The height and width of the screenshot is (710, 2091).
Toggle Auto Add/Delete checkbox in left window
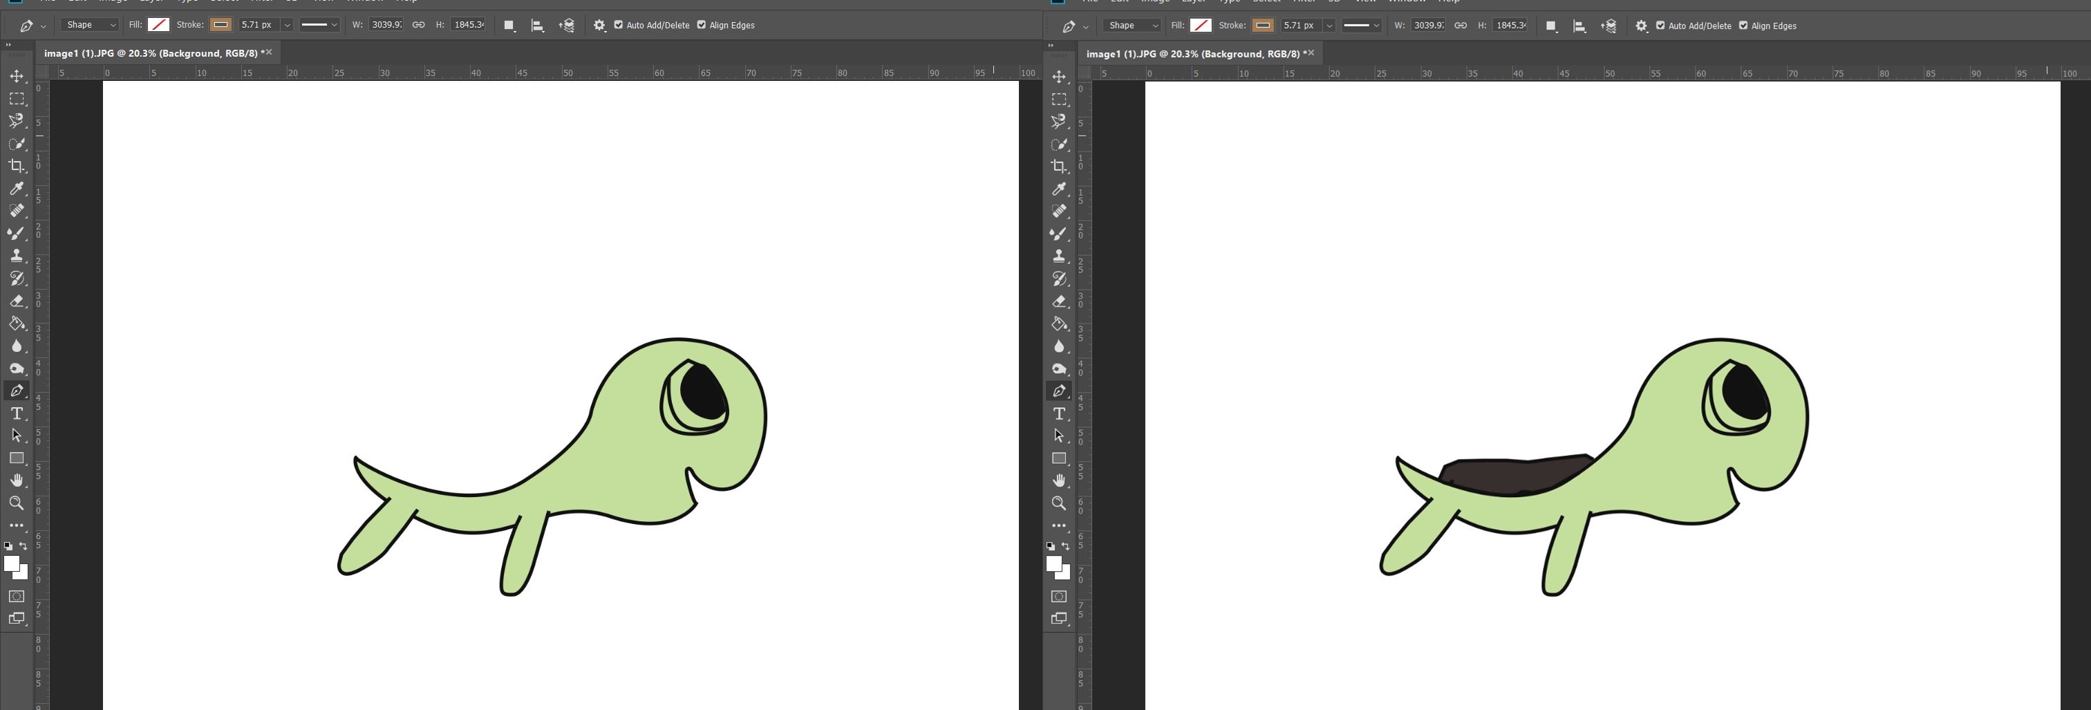[619, 25]
